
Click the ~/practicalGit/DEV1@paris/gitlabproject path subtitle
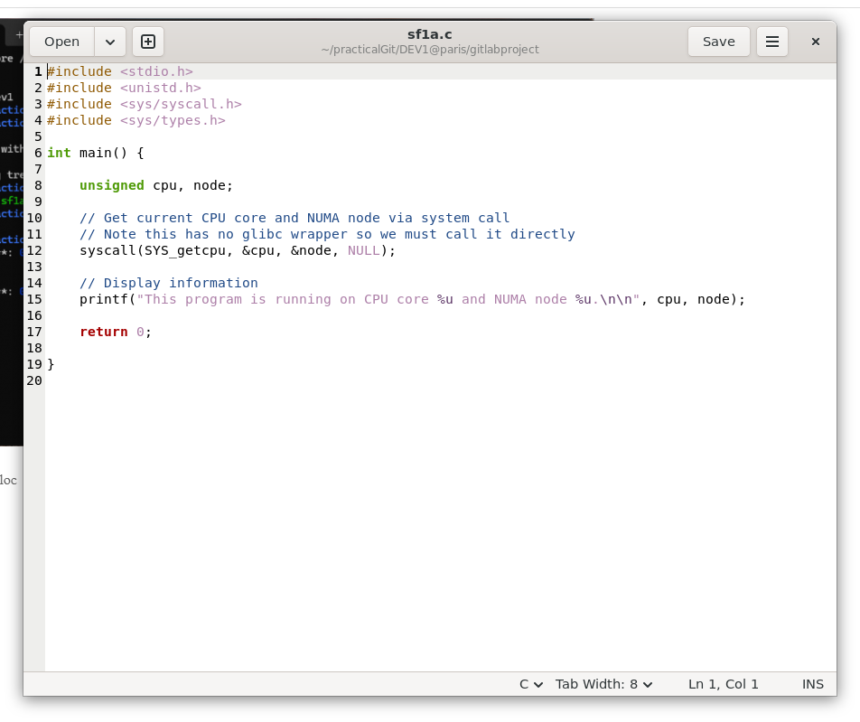click(430, 50)
